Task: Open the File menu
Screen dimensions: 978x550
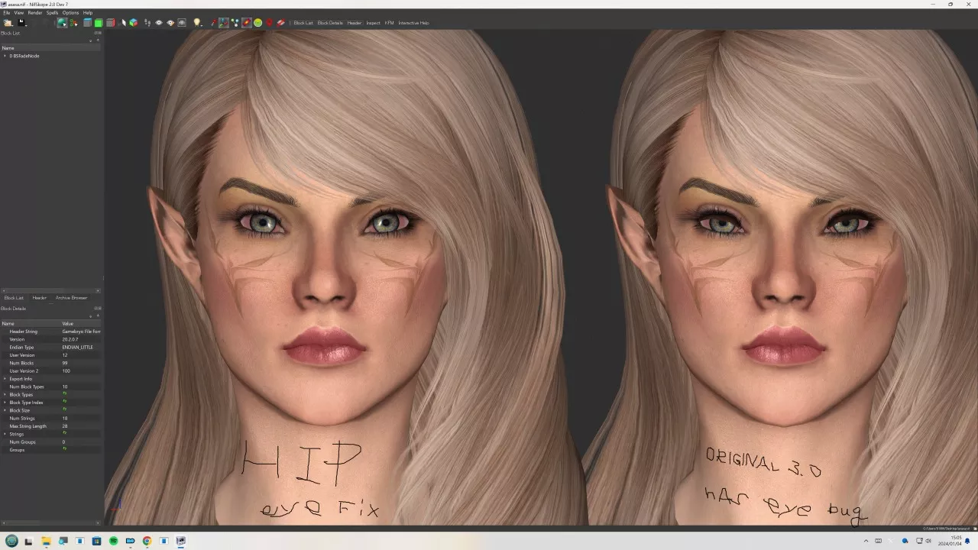Action: coord(6,12)
